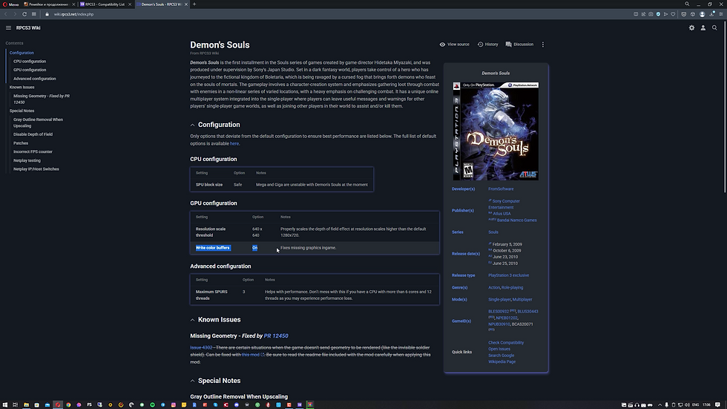Open the Opera icon in the taskbar
The width and height of the screenshot is (727, 409).
click(58, 405)
